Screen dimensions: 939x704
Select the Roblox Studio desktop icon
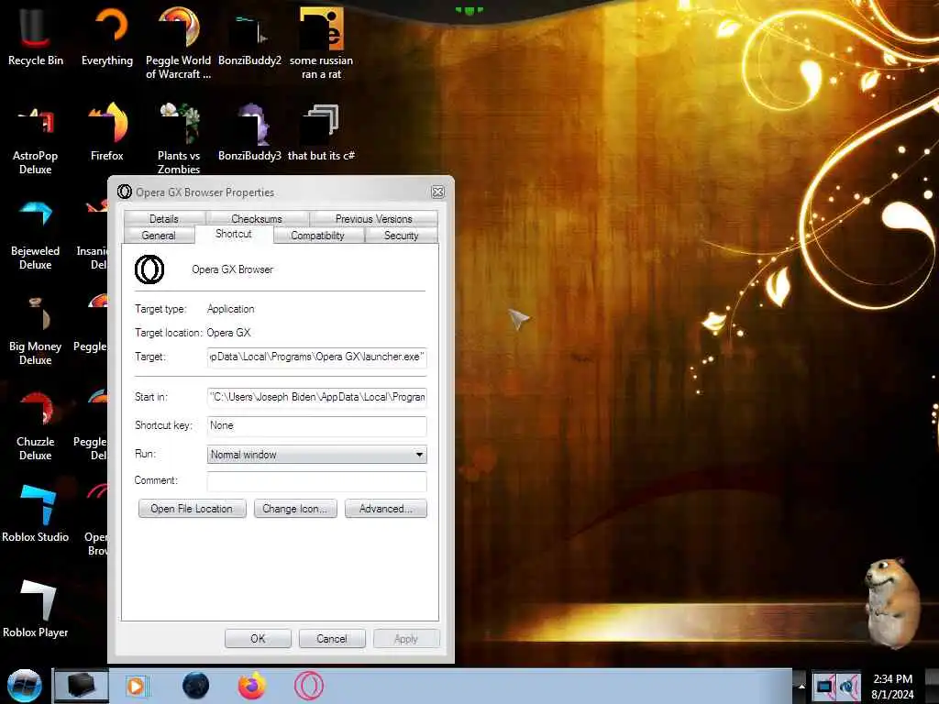[36, 513]
